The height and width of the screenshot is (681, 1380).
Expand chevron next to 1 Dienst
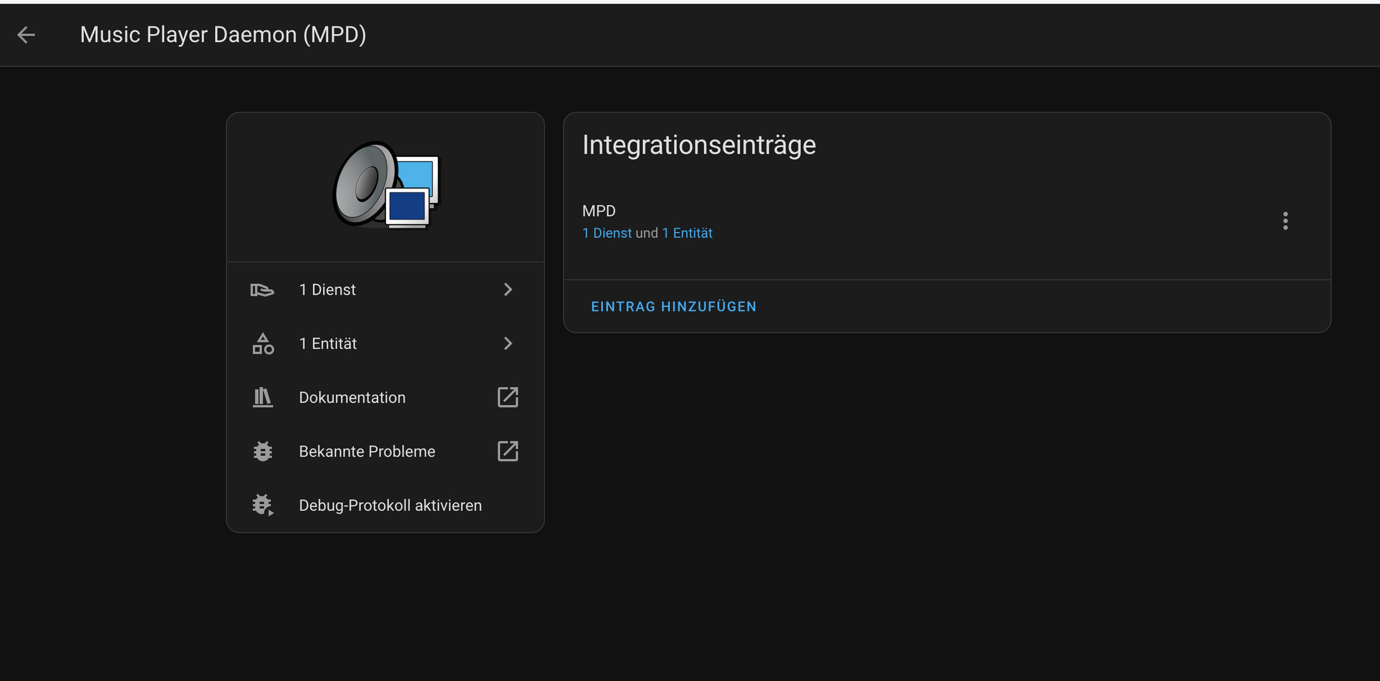click(508, 289)
